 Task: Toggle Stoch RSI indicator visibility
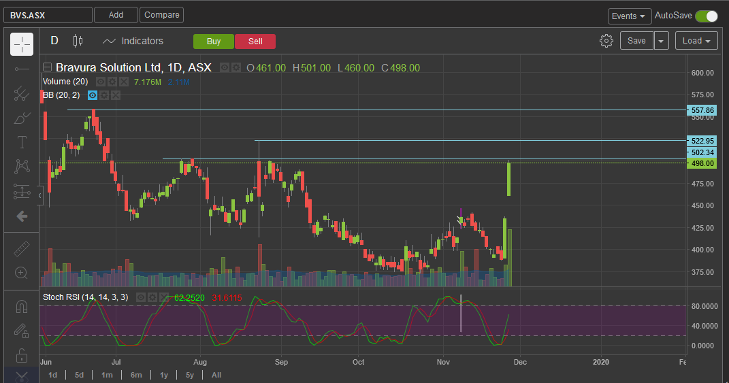(141, 297)
